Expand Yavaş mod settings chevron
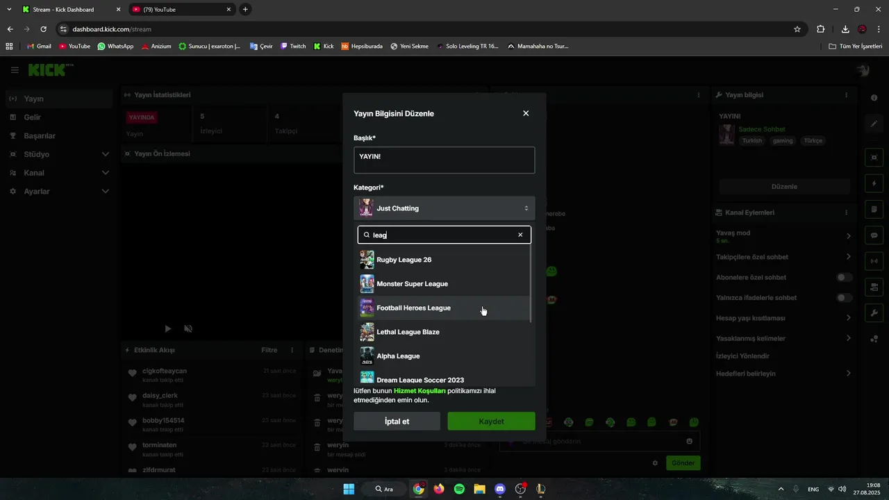The image size is (889, 500). [x=848, y=236]
